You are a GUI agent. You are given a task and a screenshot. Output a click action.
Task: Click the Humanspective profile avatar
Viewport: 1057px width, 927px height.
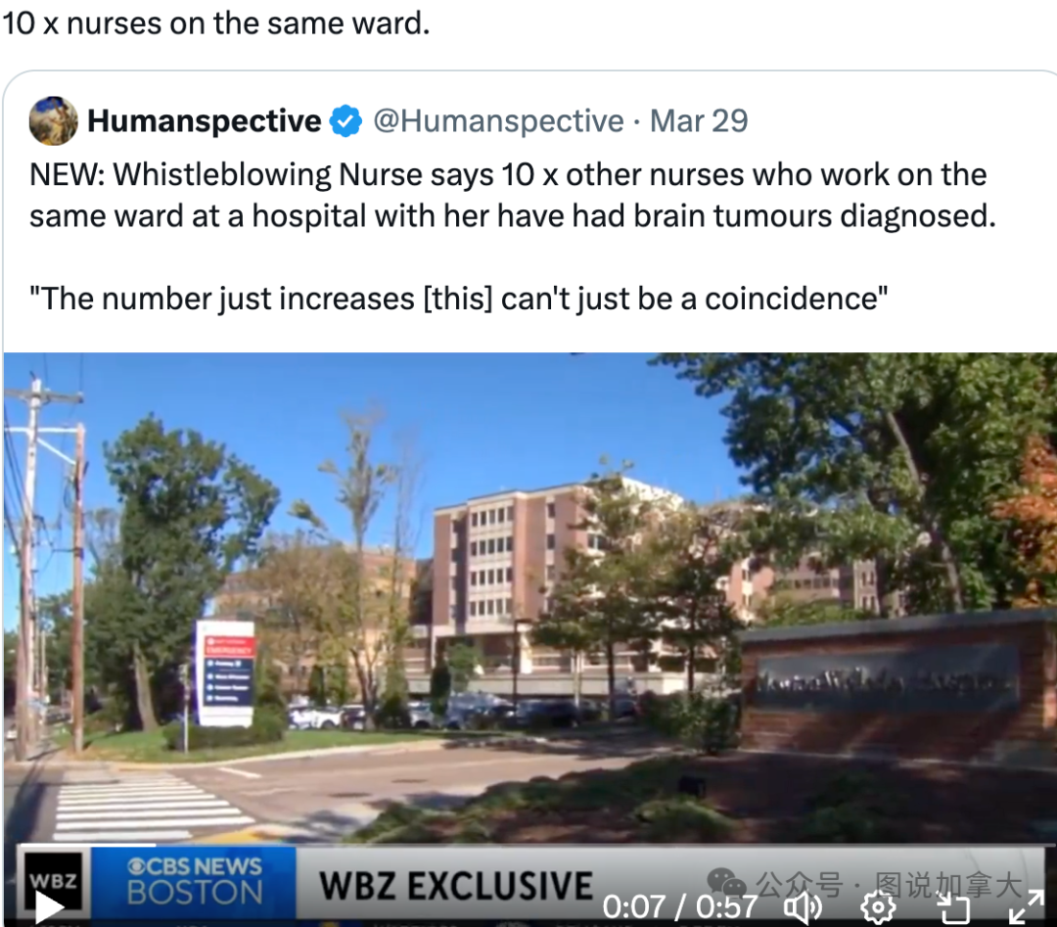(x=53, y=120)
